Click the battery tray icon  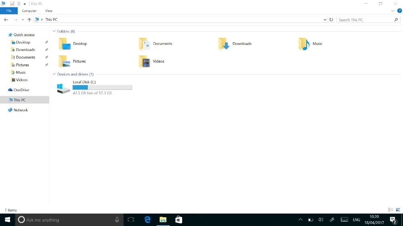pos(310,220)
